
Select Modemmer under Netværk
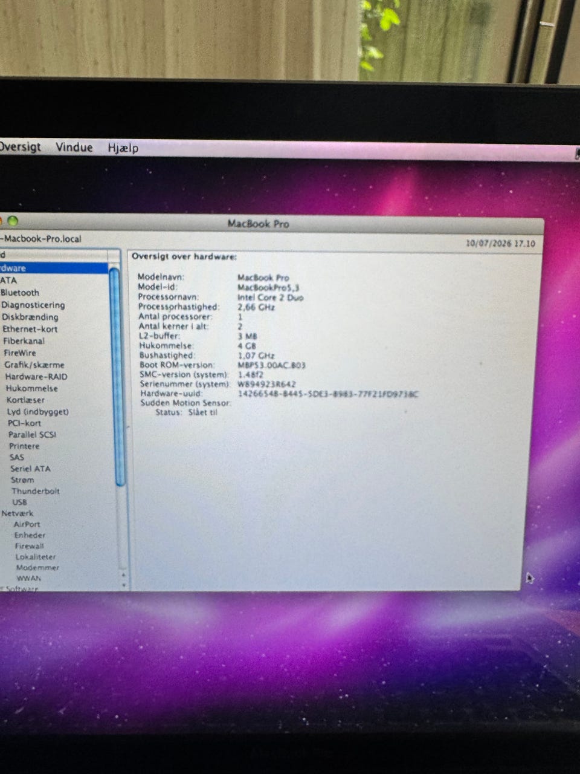click(x=38, y=568)
